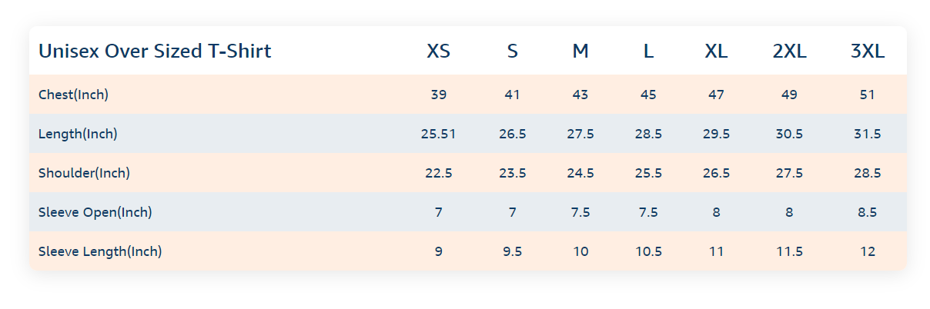Select the XS size column header
Screen dimensions: 930x309
(439, 51)
